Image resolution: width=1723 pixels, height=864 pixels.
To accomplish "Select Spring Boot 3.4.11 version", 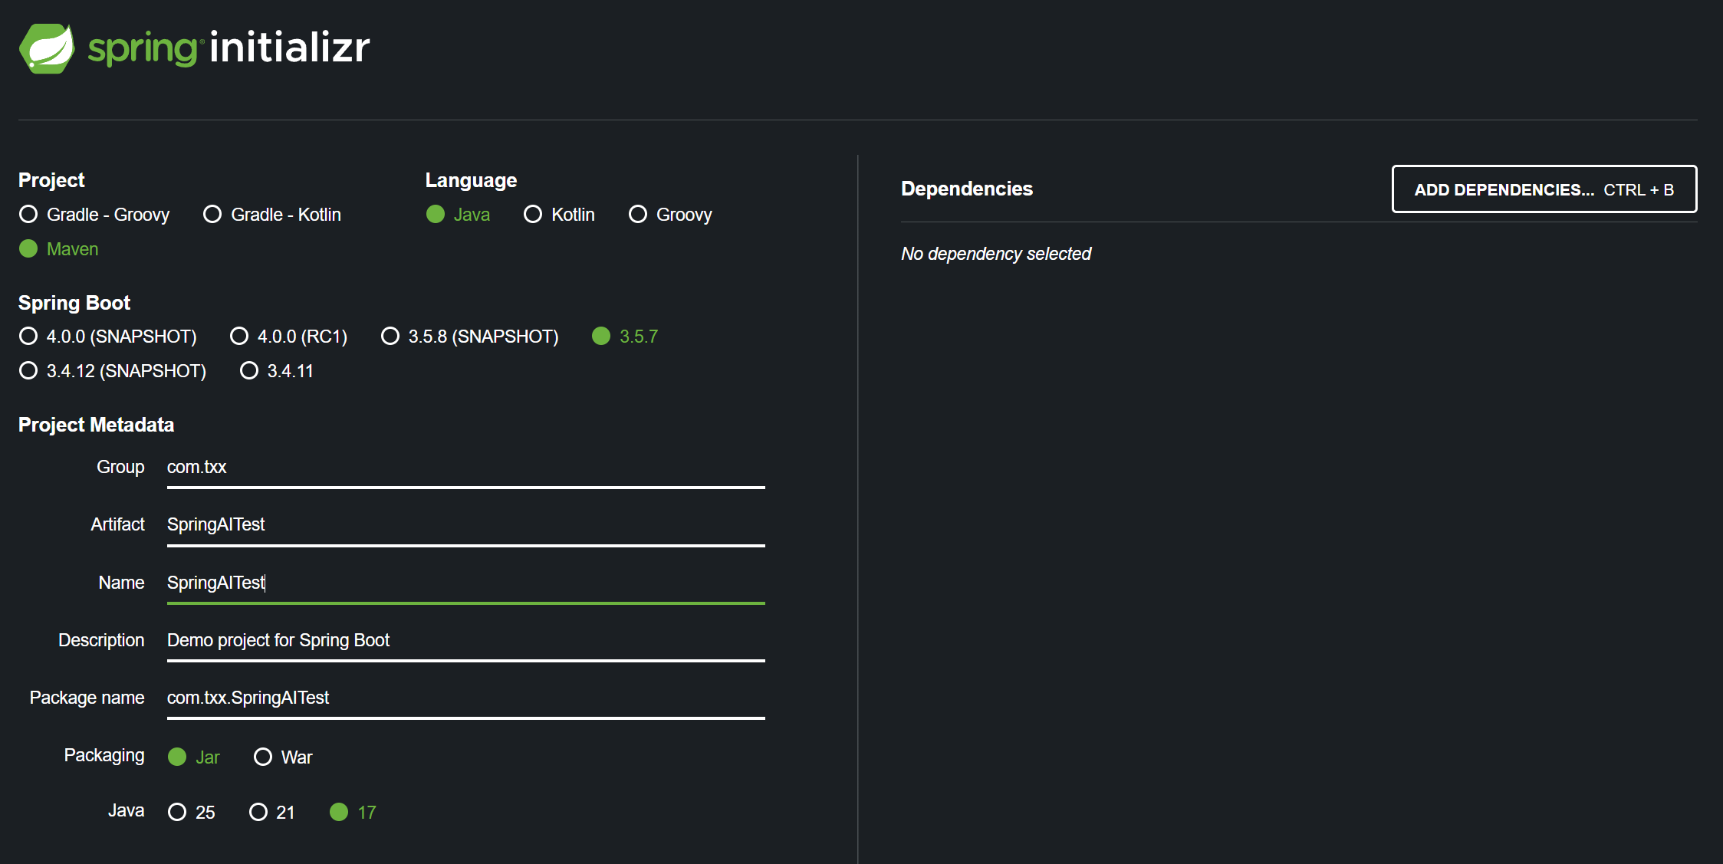I will [249, 371].
